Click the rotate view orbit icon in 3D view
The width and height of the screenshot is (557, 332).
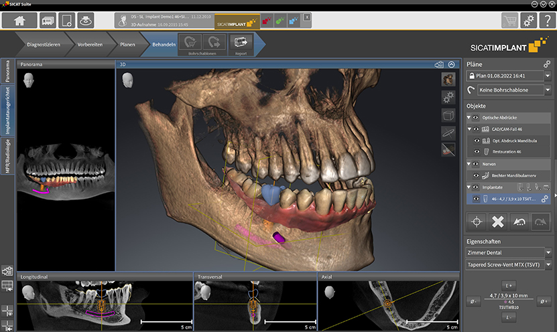coord(448,133)
